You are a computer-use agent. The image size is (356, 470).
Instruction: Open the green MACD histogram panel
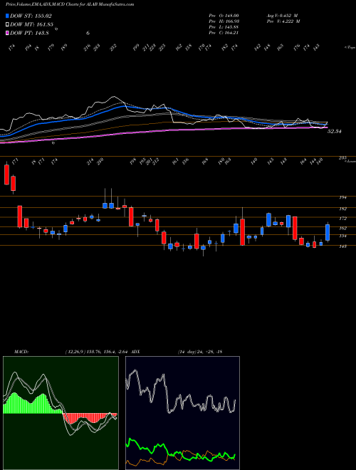[x=61, y=413]
